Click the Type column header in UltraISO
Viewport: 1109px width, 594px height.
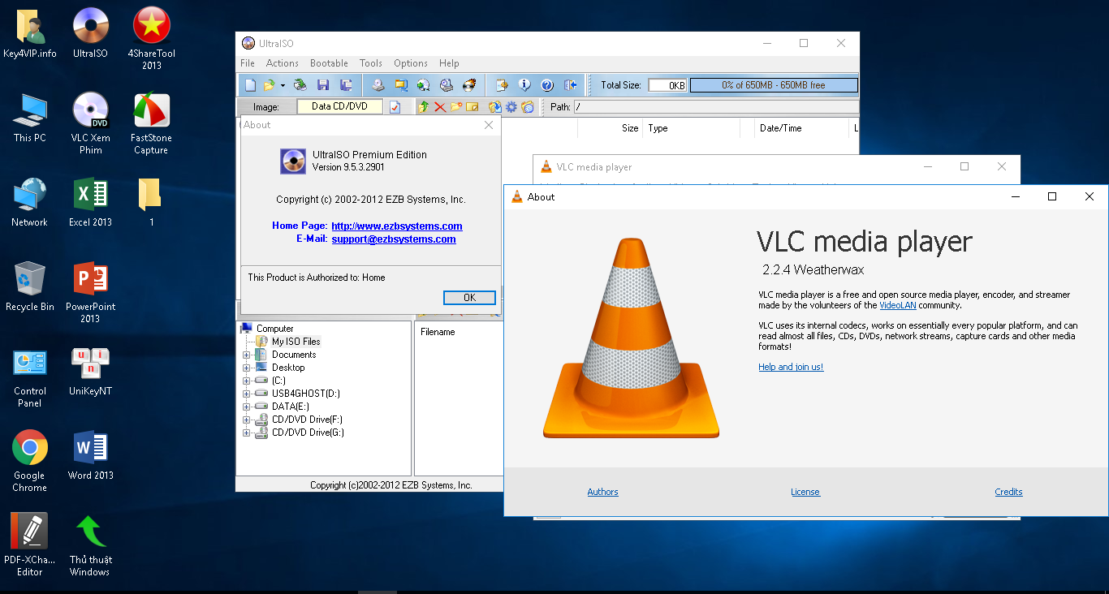point(691,128)
